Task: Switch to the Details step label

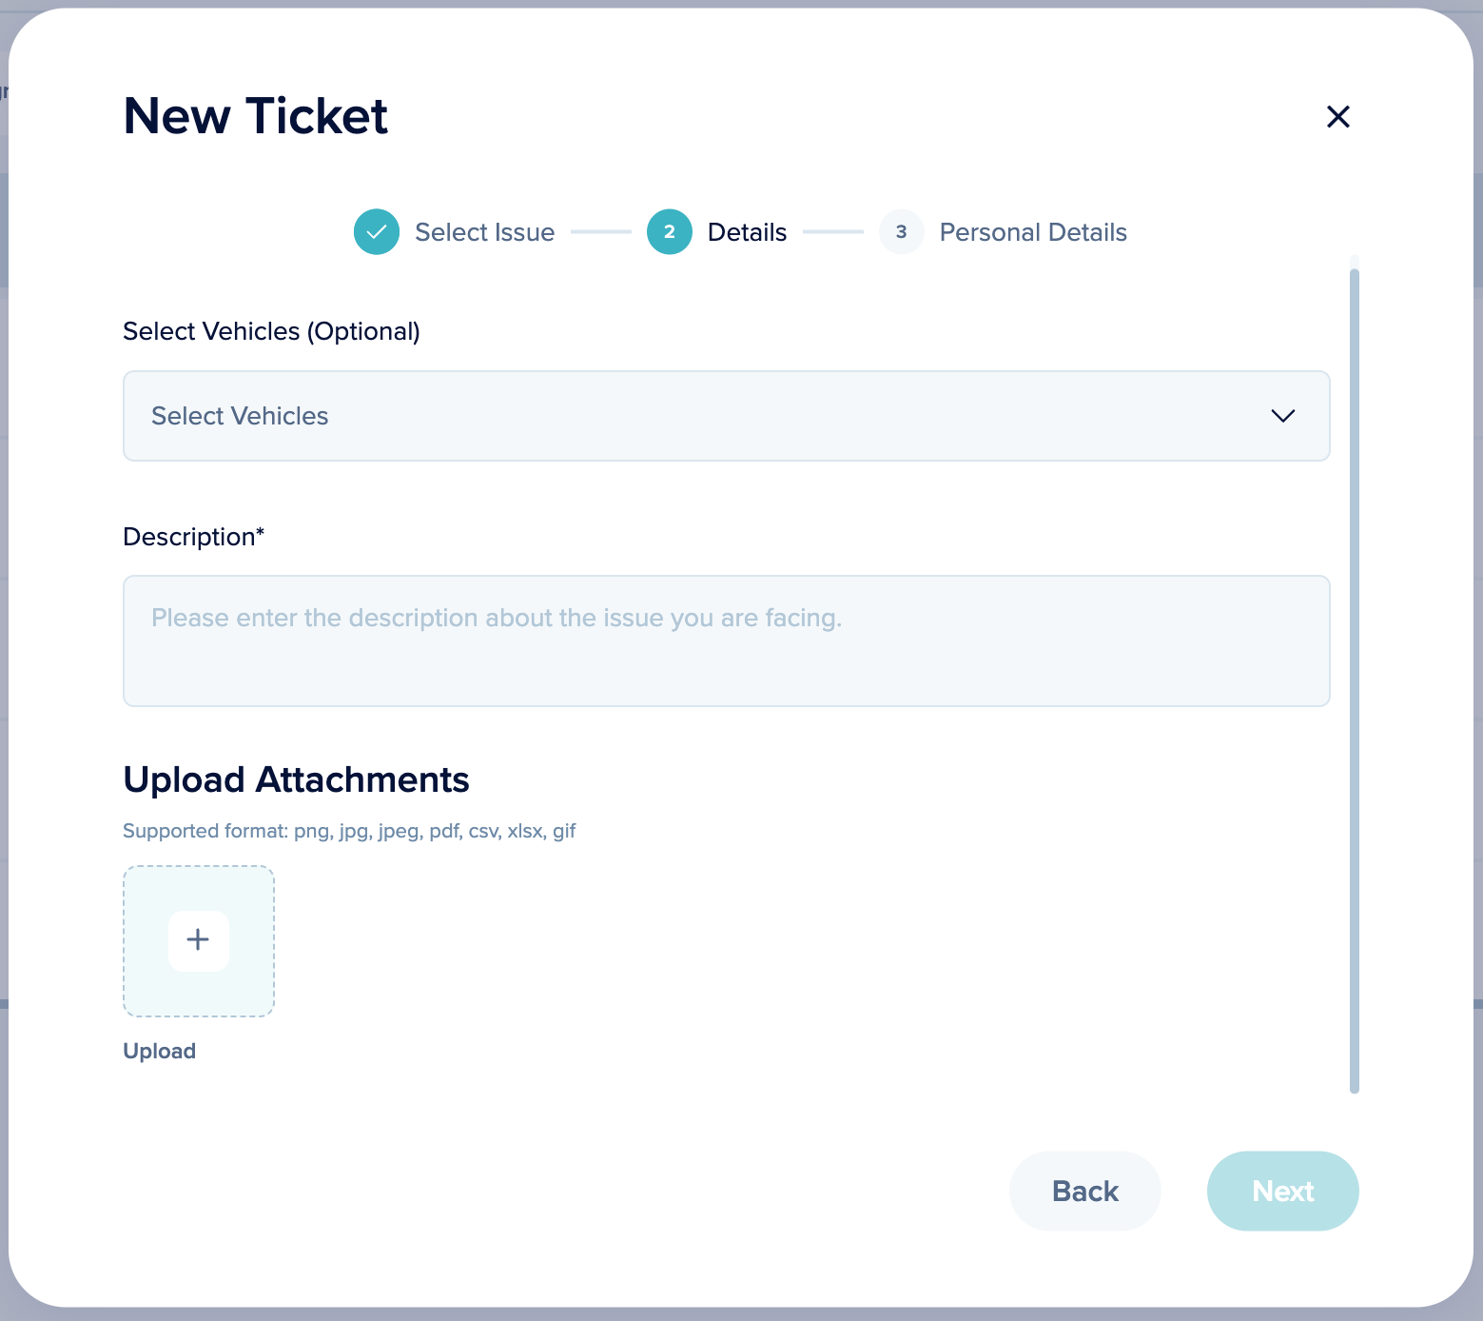Action: pyautogui.click(x=748, y=232)
